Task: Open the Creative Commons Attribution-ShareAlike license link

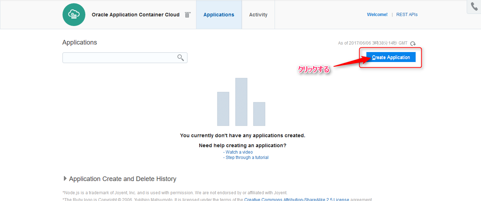Action: (297, 200)
